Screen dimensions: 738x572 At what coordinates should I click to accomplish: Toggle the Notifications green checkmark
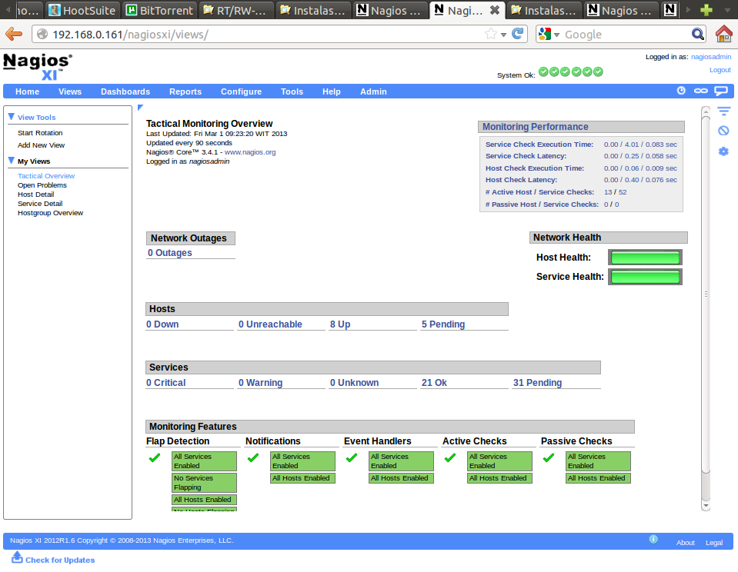253,458
